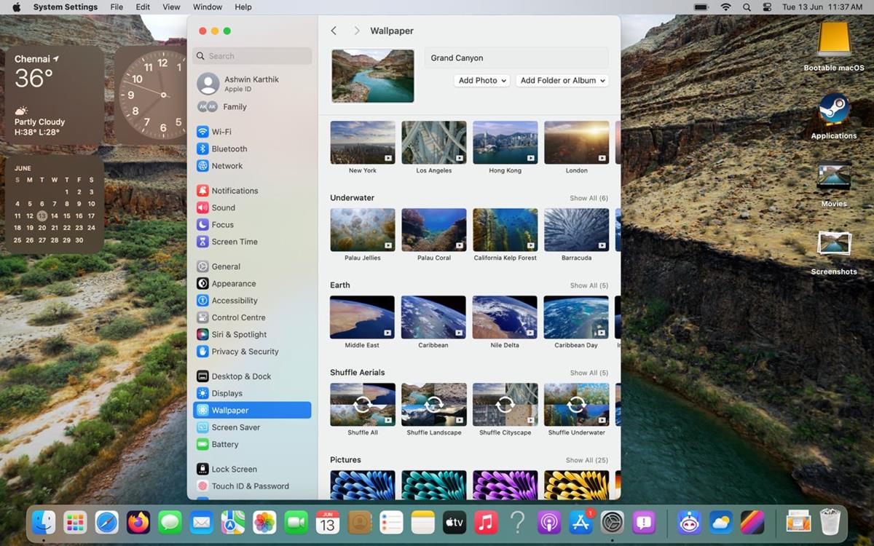
Task: Open Privacy & Security settings
Action: point(240,351)
